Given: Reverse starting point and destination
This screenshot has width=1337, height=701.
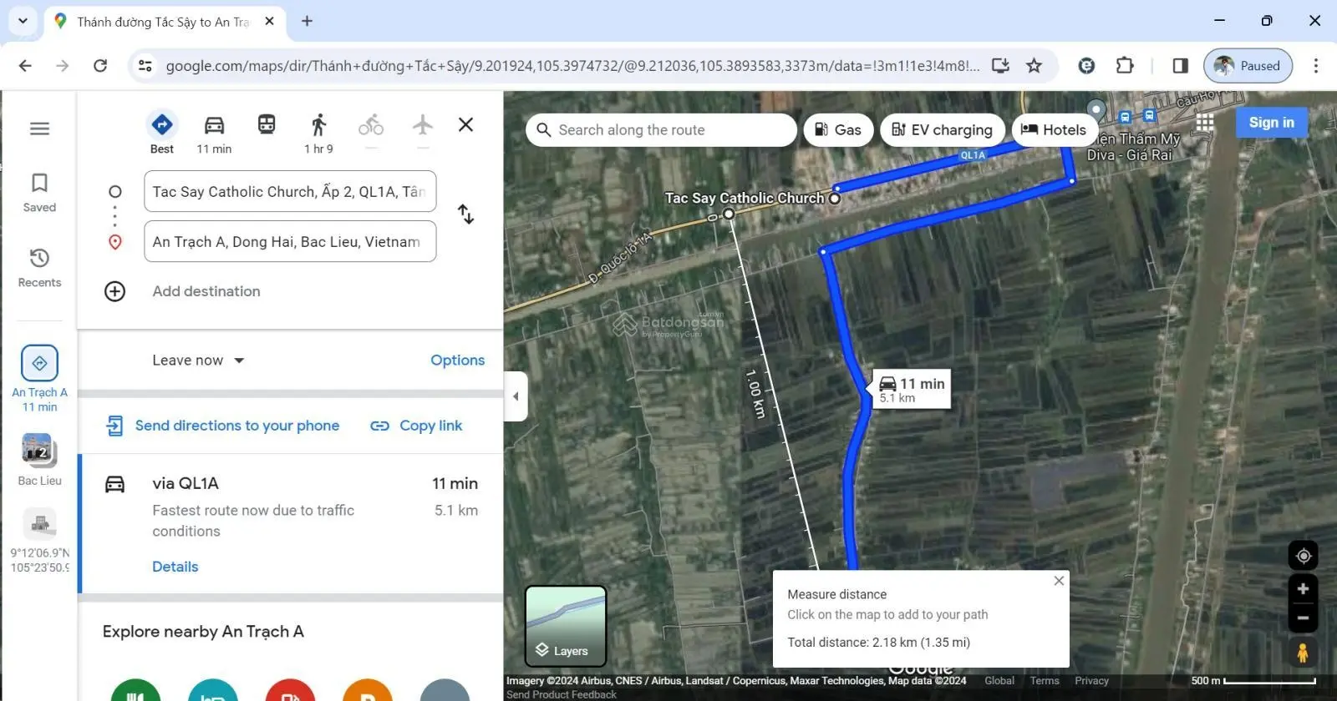Looking at the screenshot, I should pos(466,214).
